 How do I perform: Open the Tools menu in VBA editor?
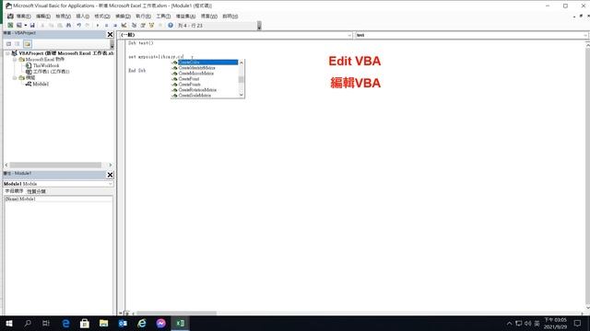click(x=163, y=17)
